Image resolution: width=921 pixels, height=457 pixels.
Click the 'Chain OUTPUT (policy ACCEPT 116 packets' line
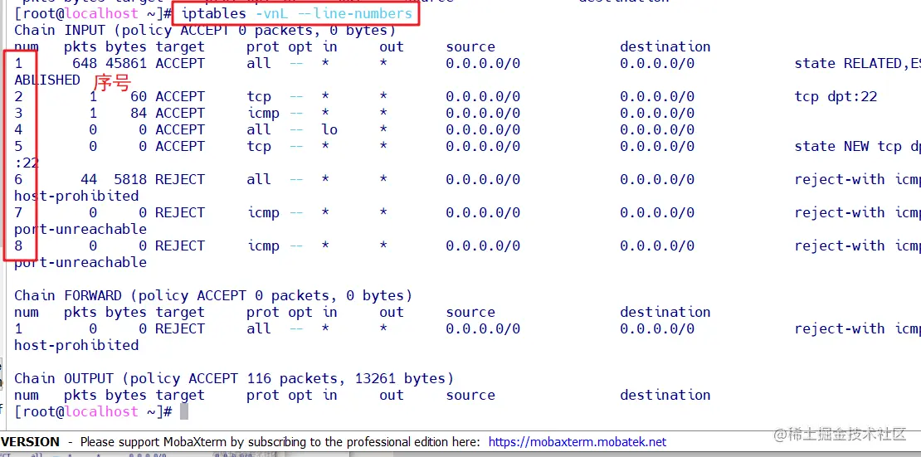click(x=234, y=378)
